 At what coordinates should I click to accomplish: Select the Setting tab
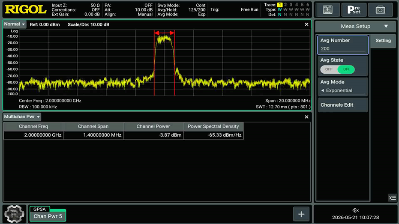383,41
